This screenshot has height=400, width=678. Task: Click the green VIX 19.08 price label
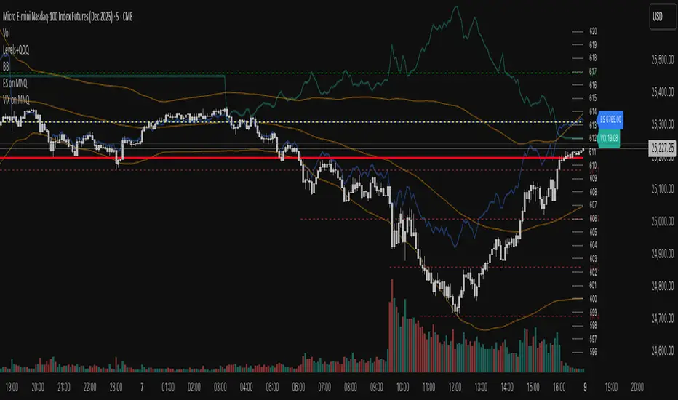point(609,138)
